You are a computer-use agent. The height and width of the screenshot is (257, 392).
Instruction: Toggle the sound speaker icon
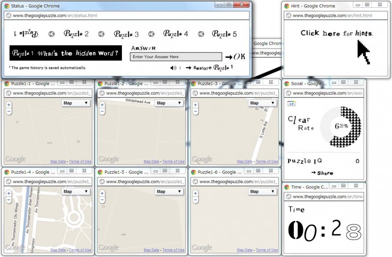173,68
